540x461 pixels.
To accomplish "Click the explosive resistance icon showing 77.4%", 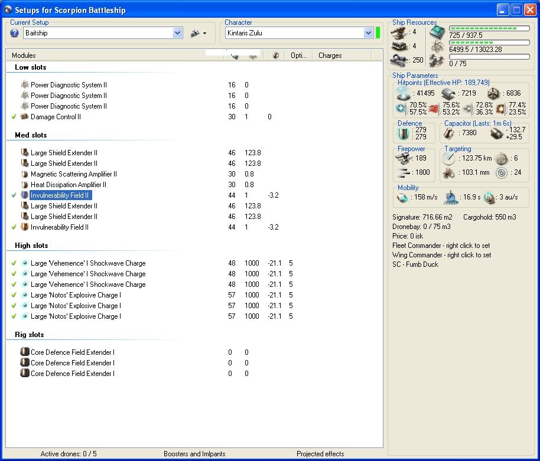I will click(501, 109).
